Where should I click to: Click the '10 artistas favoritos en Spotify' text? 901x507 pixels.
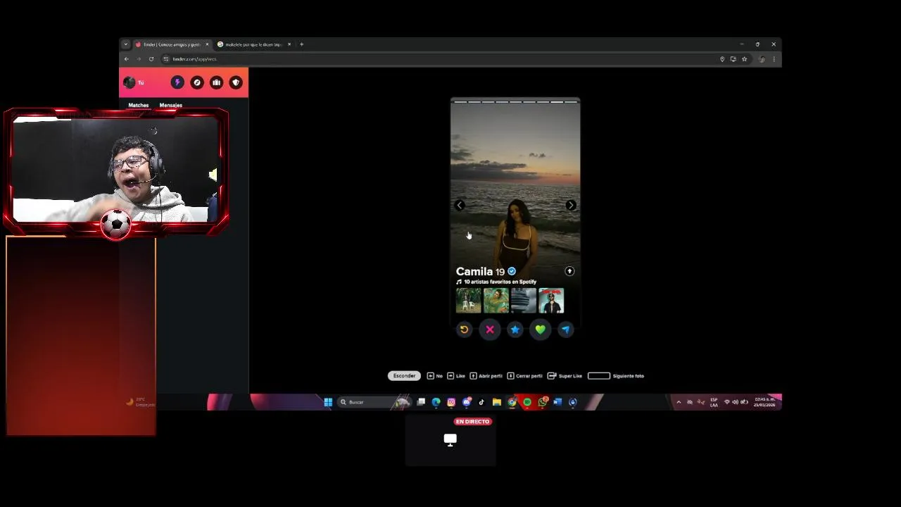pos(500,282)
